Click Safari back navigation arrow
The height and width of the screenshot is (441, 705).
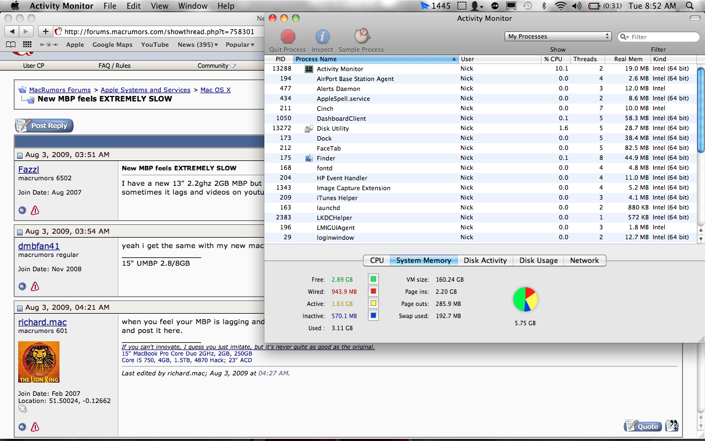point(12,31)
